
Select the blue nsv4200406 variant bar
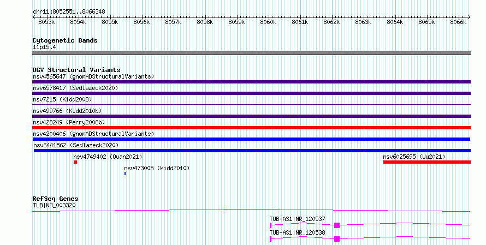(x=251, y=139)
